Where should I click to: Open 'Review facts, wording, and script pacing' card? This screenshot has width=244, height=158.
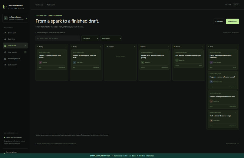pyautogui.click(x=154, y=60)
